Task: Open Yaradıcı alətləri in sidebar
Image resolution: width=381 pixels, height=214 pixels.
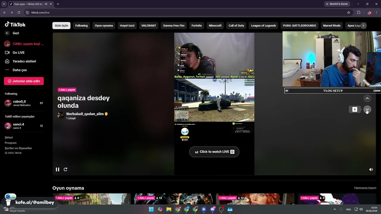Action: [24, 61]
